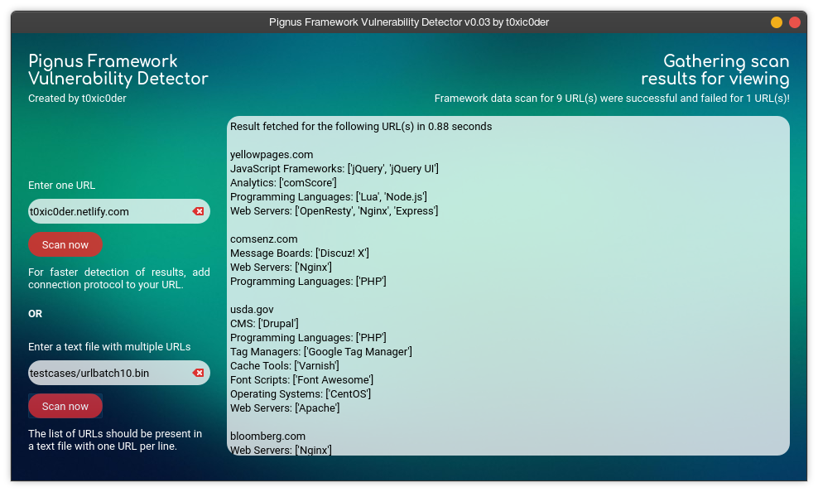Clear the single URL input field
This screenshot has width=818, height=492.
(x=198, y=211)
